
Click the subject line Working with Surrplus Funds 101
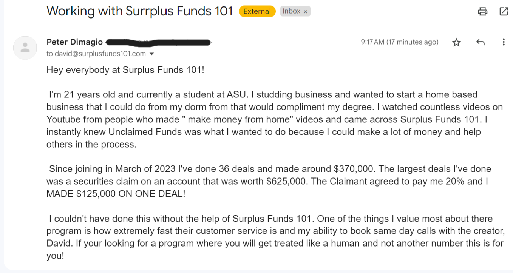(139, 11)
